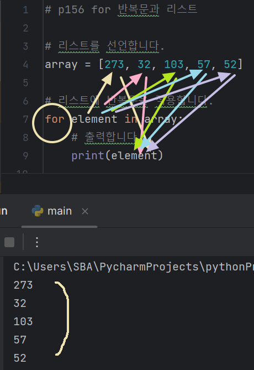Click the number 52 in array list

(x=230, y=64)
